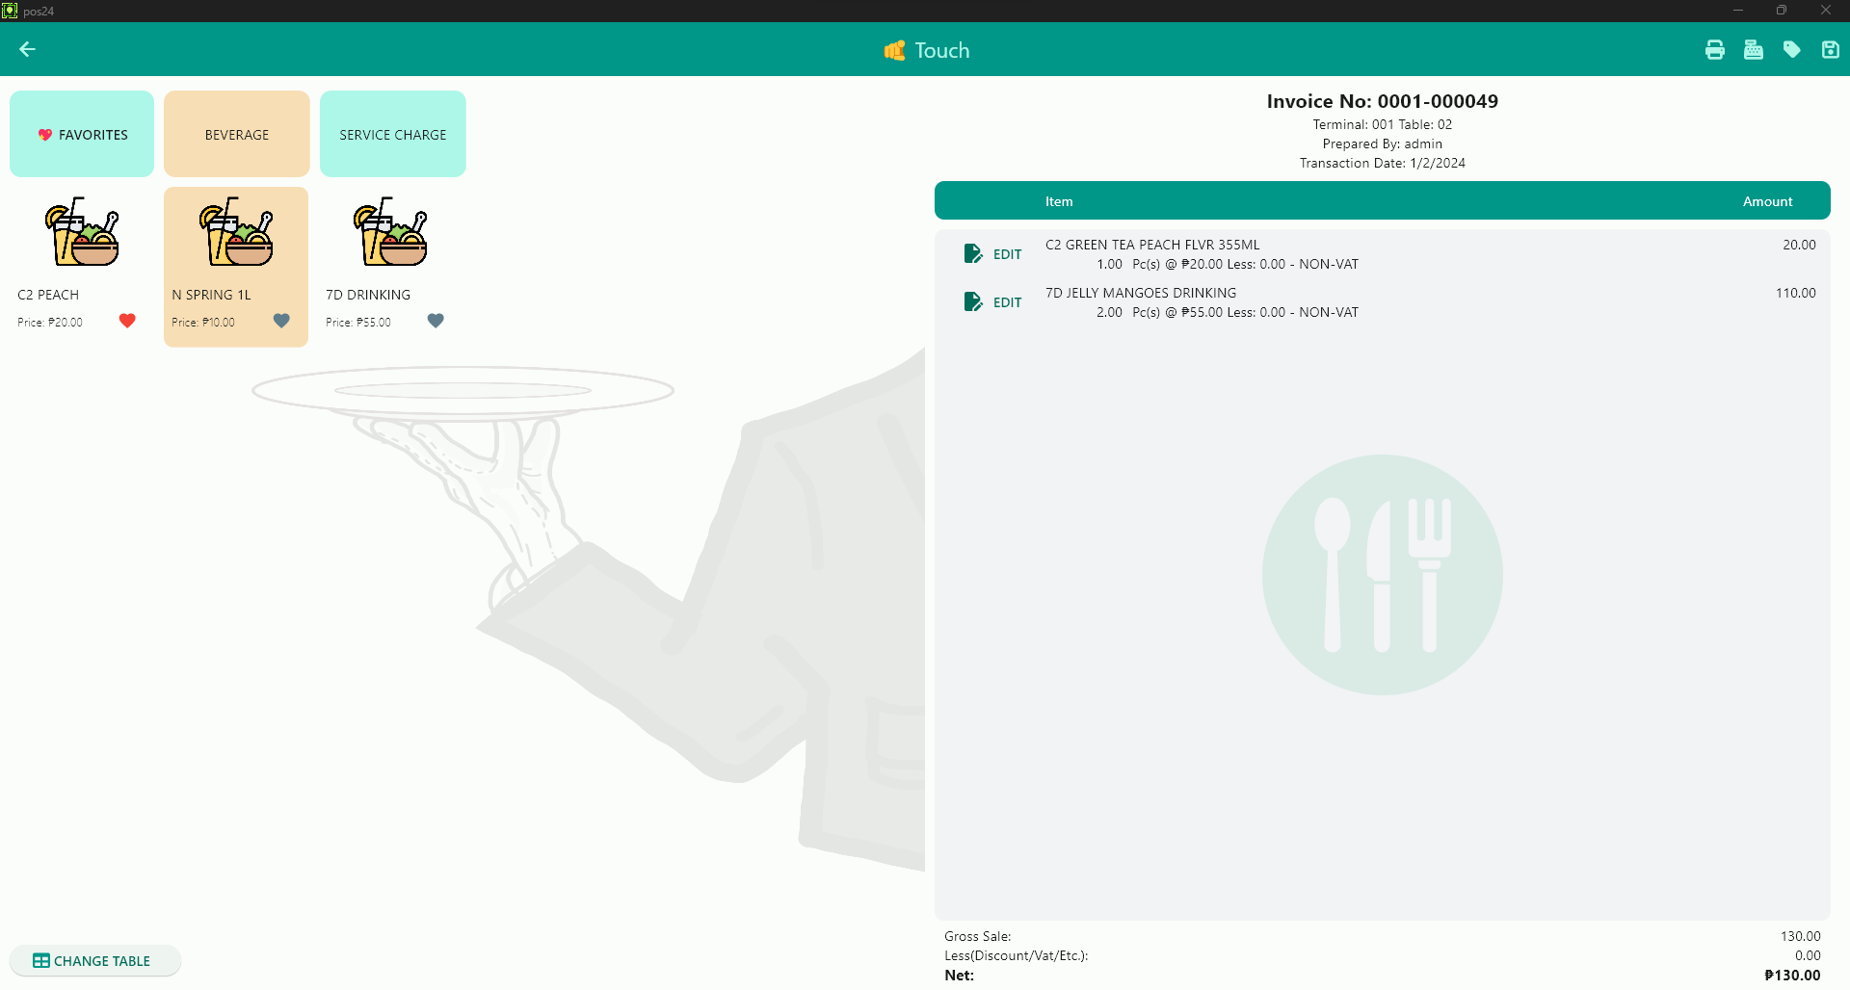The width and height of the screenshot is (1850, 990).
Task: Favorite N SPRING 1L with heart
Action: click(x=281, y=321)
